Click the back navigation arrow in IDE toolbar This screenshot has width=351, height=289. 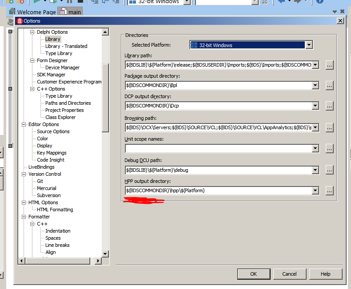click(281, 1)
